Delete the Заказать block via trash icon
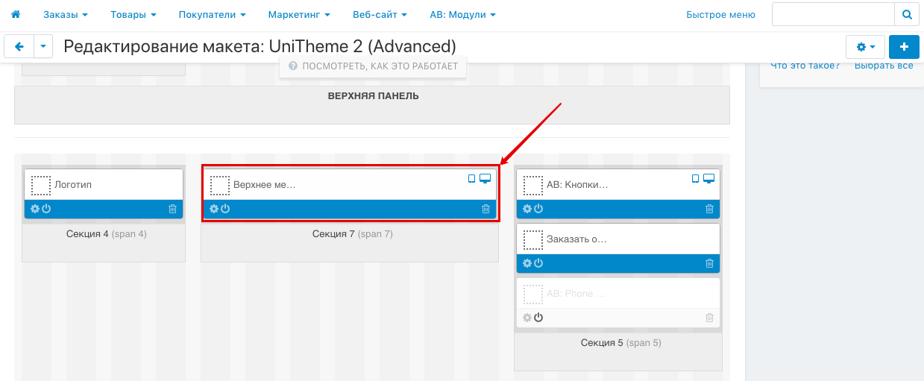This screenshot has height=381, width=924. (x=709, y=263)
